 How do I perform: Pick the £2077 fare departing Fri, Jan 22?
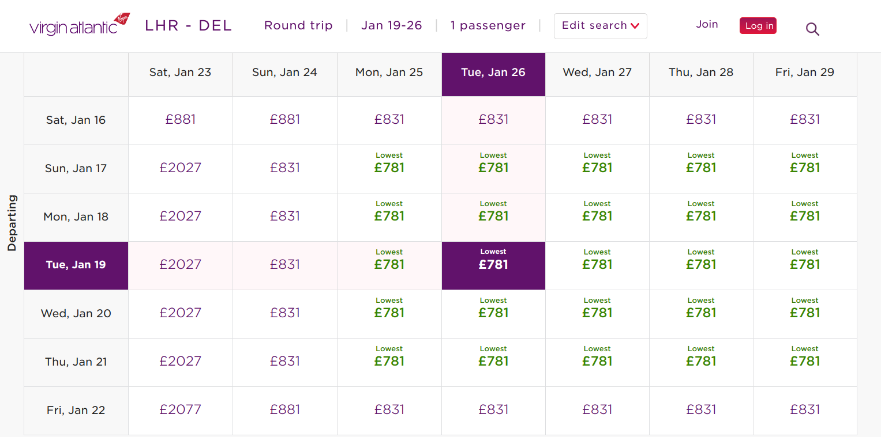point(181,410)
